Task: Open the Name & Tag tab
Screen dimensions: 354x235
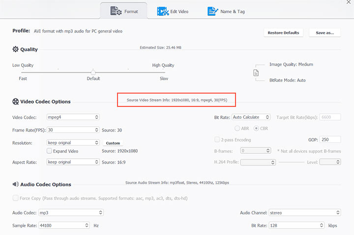Action: (x=226, y=11)
